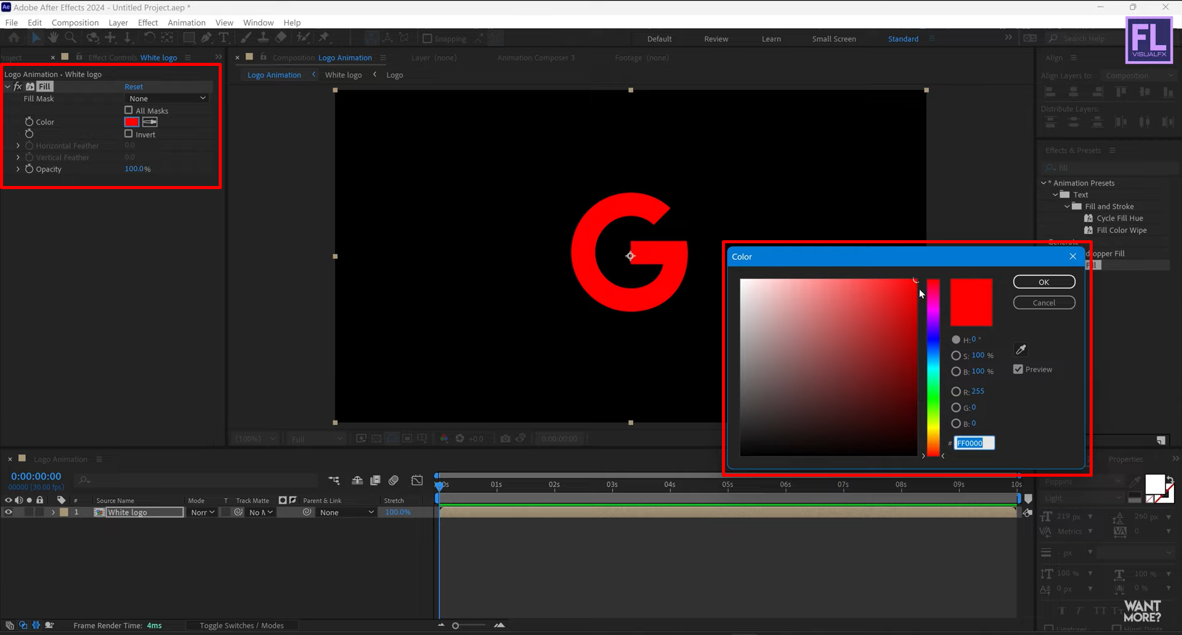Select the G green radio button
This screenshot has width=1182, height=635.
956,407
